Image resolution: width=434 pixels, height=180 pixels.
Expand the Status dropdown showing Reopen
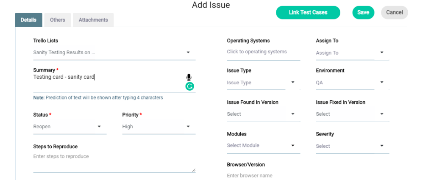(99, 127)
